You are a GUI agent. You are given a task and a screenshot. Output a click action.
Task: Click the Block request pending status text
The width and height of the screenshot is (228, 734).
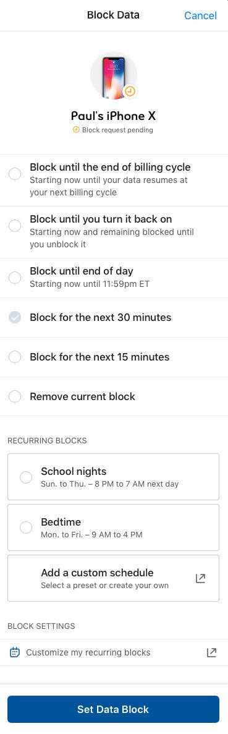(x=117, y=130)
